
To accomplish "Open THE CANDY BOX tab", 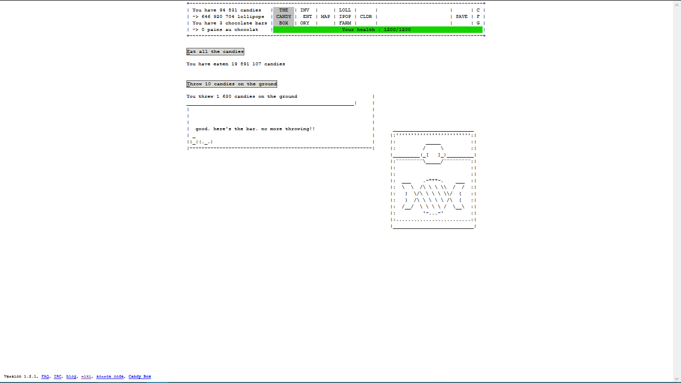I will [x=283, y=16].
